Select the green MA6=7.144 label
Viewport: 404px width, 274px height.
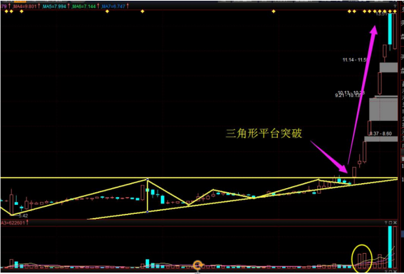pyautogui.click(x=84, y=6)
